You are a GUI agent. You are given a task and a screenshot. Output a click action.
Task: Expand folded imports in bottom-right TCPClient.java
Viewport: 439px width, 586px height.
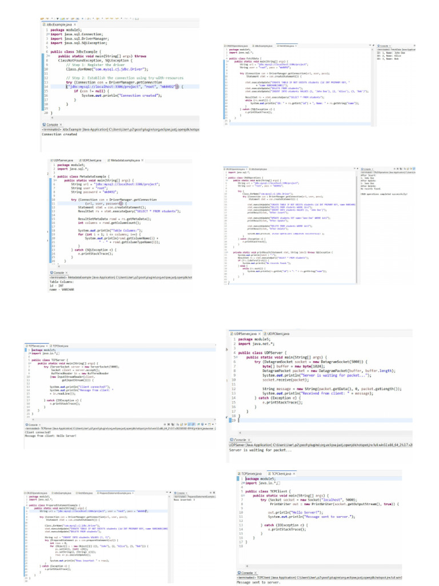pyautogui.click(x=242, y=483)
